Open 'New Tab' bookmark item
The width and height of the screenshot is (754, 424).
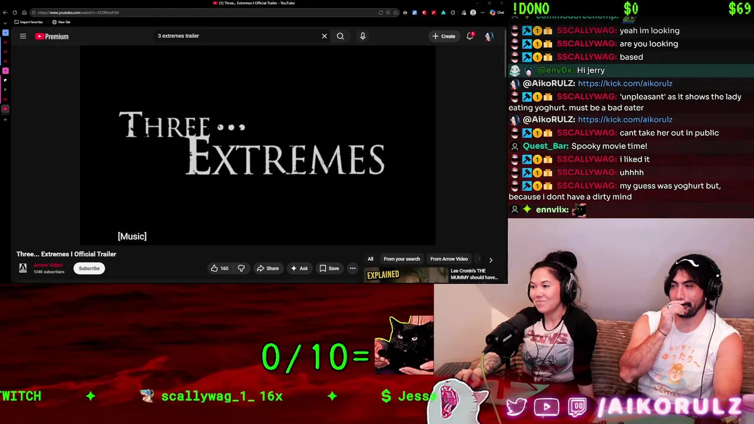[x=61, y=22]
